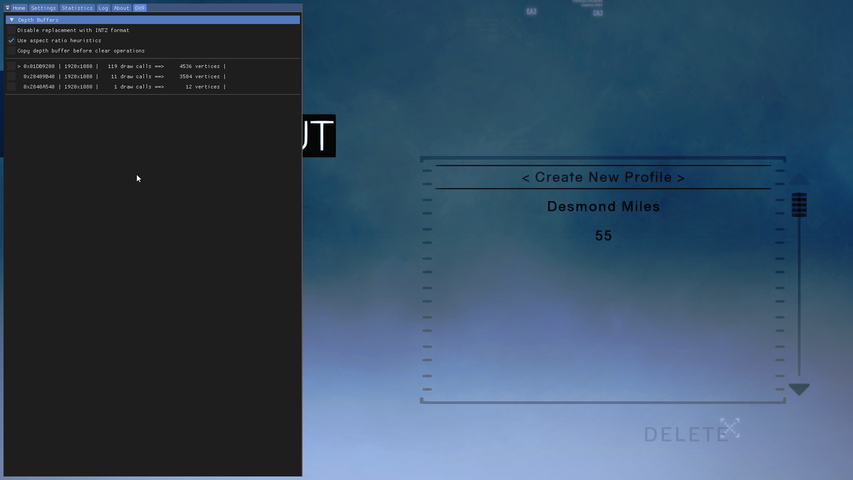Open the Home tab
This screenshot has height=480, width=853.
19,8
